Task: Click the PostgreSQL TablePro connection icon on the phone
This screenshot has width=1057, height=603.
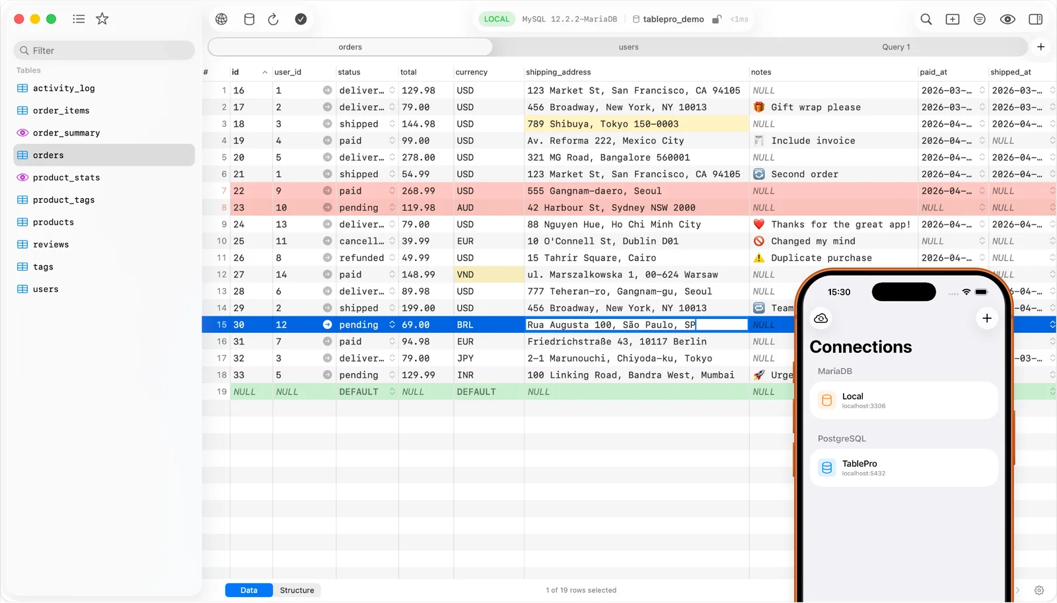Action: [826, 468]
